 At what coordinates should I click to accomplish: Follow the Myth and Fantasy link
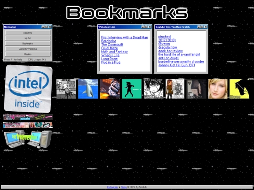tap(114, 52)
